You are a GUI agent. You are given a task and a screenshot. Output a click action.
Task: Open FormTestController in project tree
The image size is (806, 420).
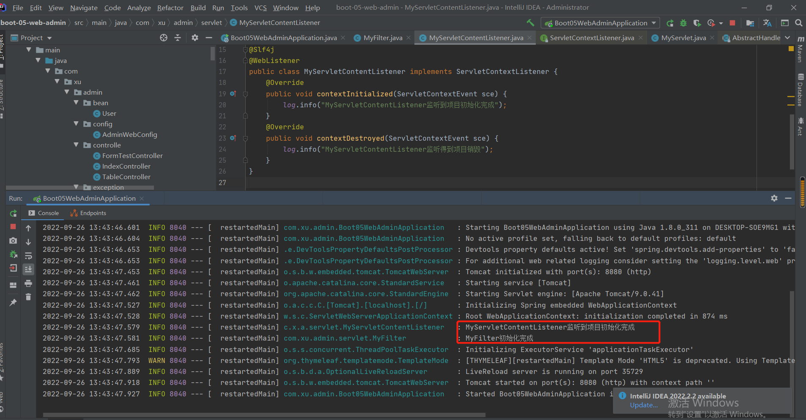pyautogui.click(x=132, y=155)
